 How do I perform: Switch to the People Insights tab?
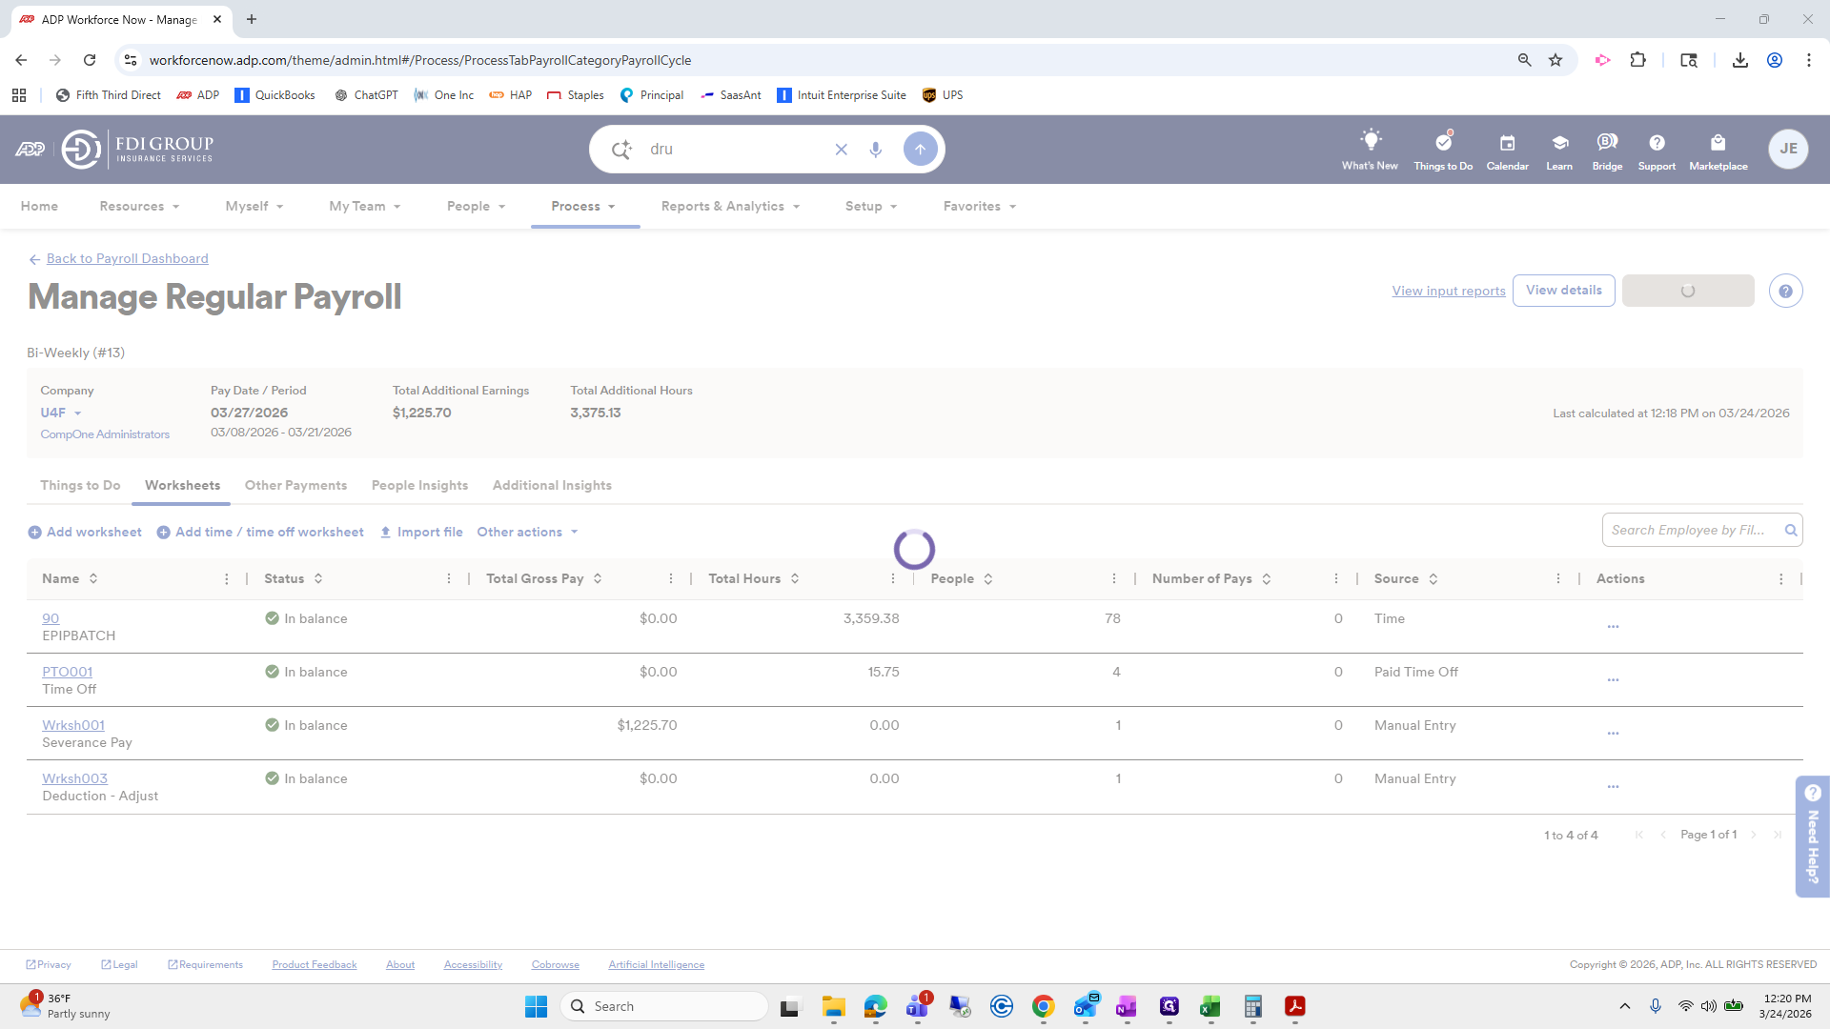[x=419, y=486]
